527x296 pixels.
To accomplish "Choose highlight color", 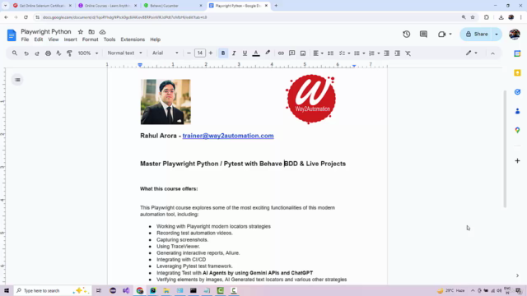I will click(268, 53).
